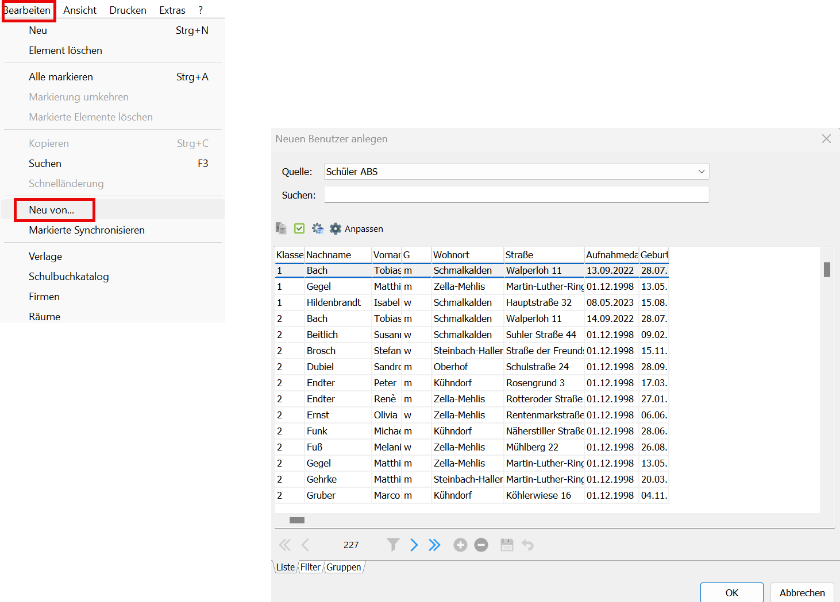Choose Alle markieren menu entry
The width and height of the screenshot is (840, 602).
113,77
